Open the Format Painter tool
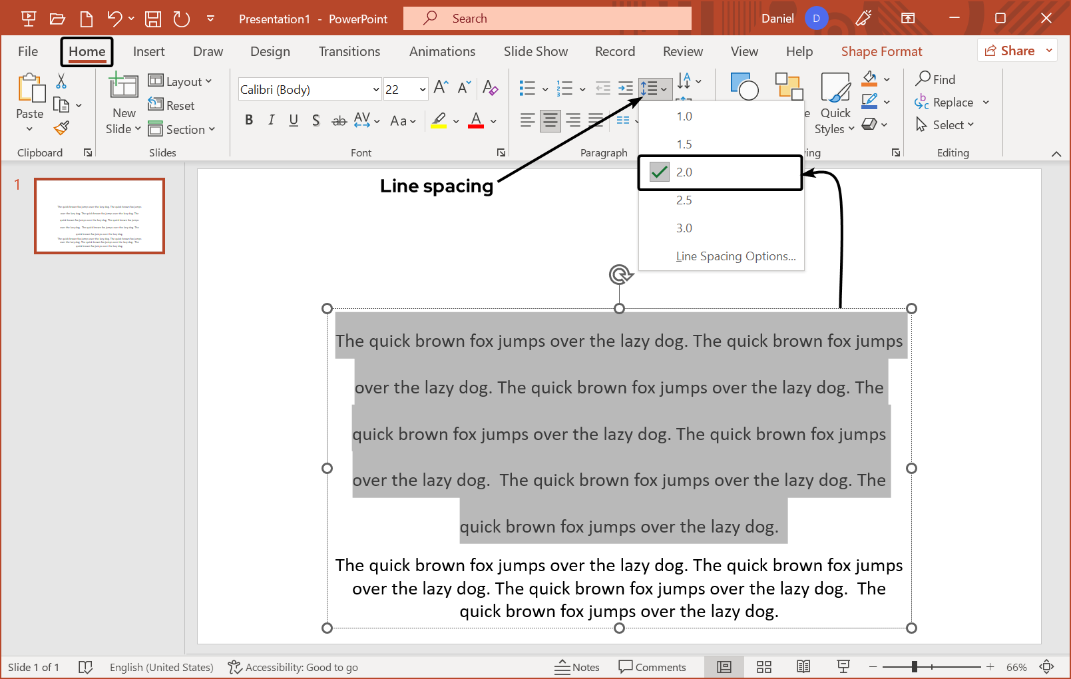 pos(61,126)
